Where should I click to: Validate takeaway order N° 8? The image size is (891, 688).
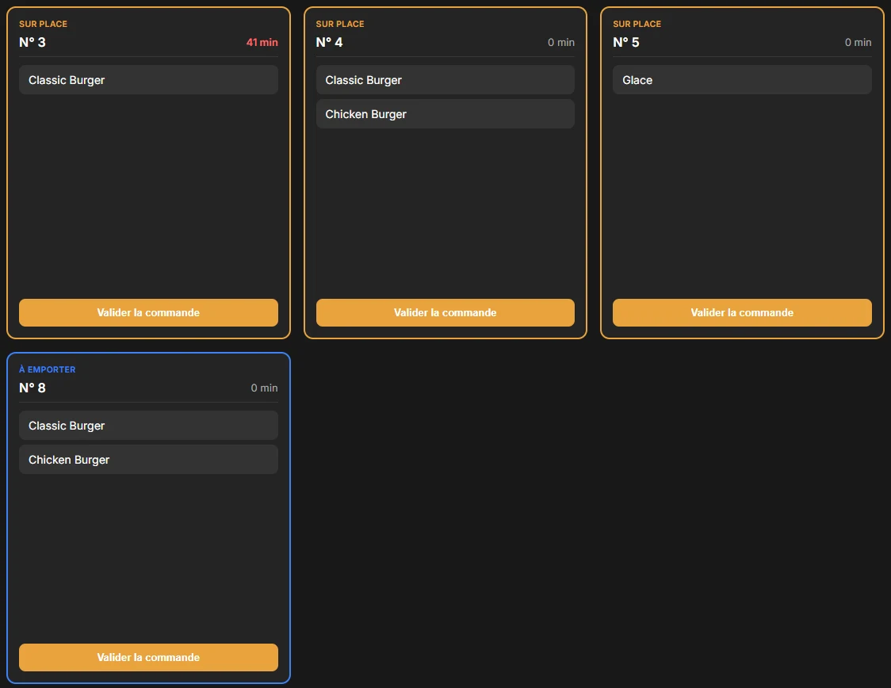tap(148, 657)
